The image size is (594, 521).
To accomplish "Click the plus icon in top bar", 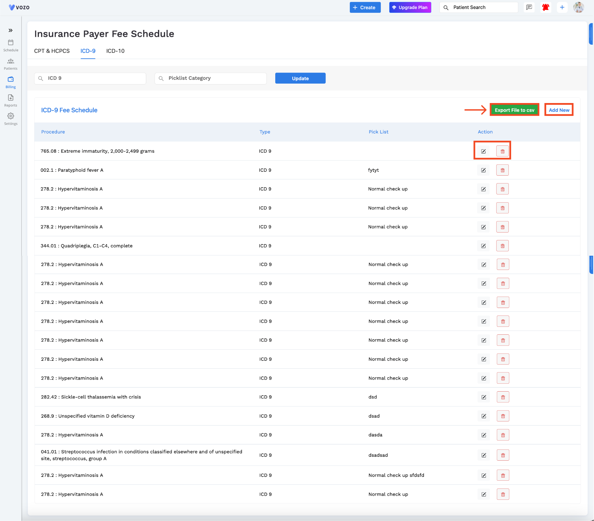I will pos(562,7).
